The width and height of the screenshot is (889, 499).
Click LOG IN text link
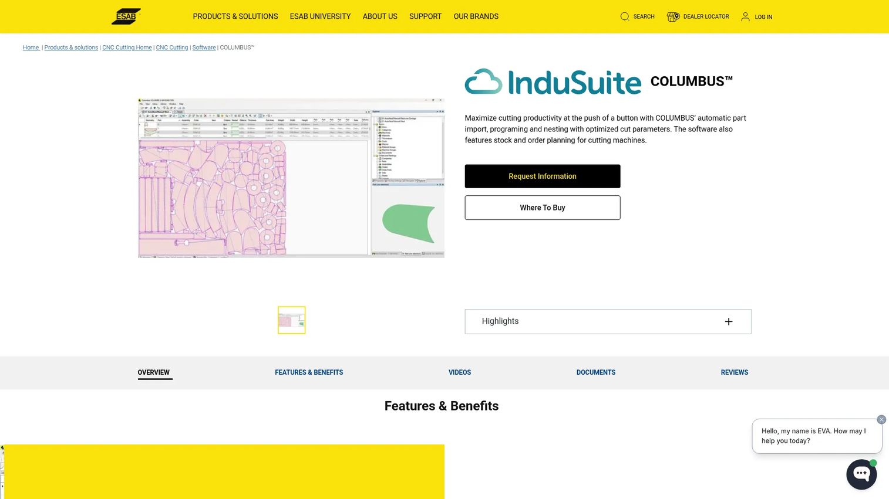(763, 17)
